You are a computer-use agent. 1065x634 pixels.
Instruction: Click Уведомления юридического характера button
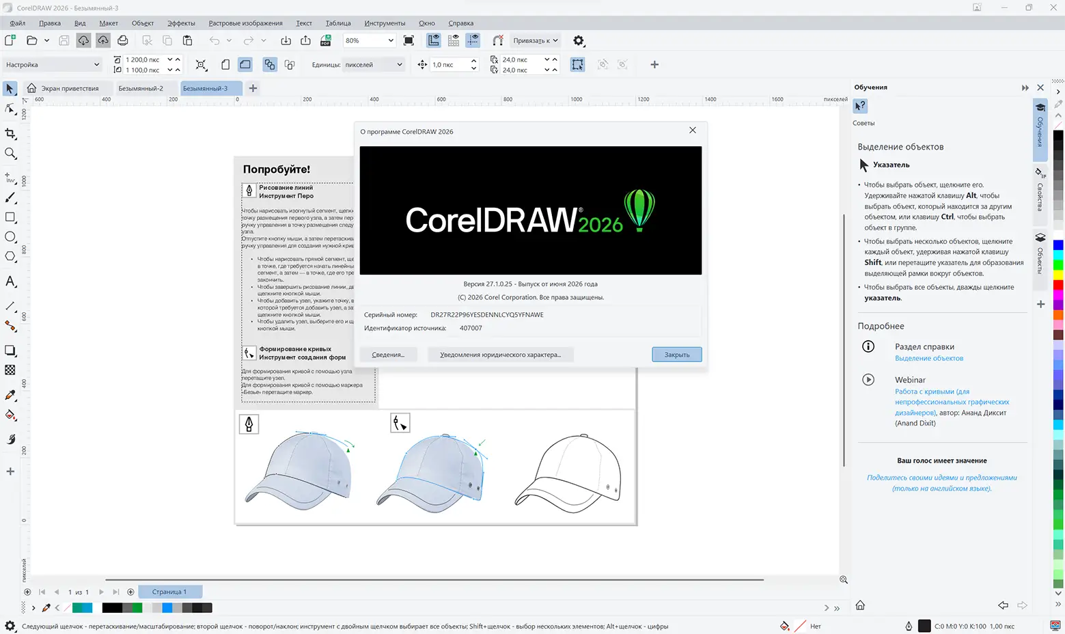point(500,355)
